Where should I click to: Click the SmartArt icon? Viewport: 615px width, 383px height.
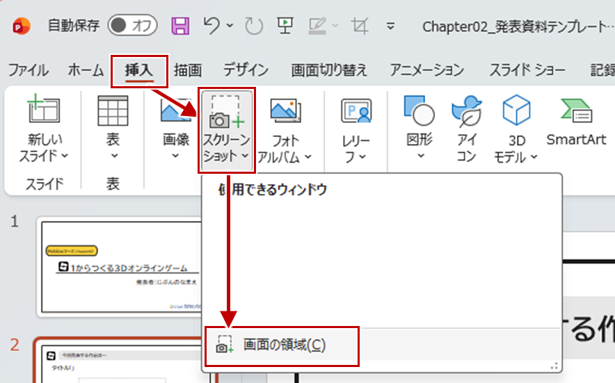576,111
